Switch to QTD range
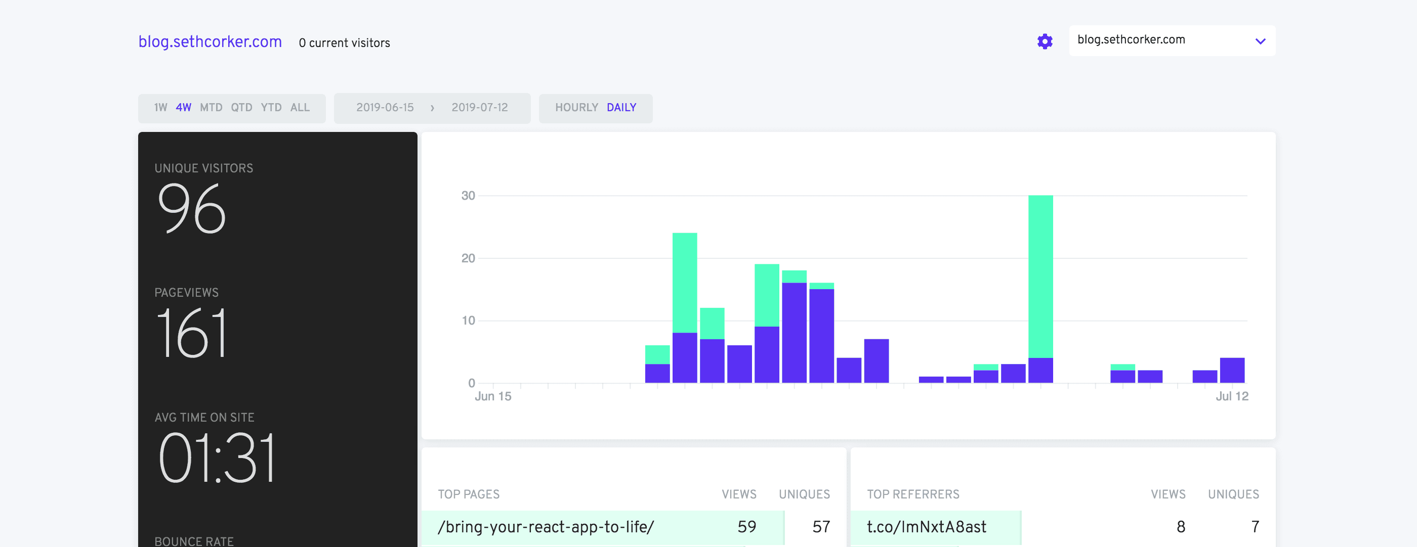 click(241, 108)
